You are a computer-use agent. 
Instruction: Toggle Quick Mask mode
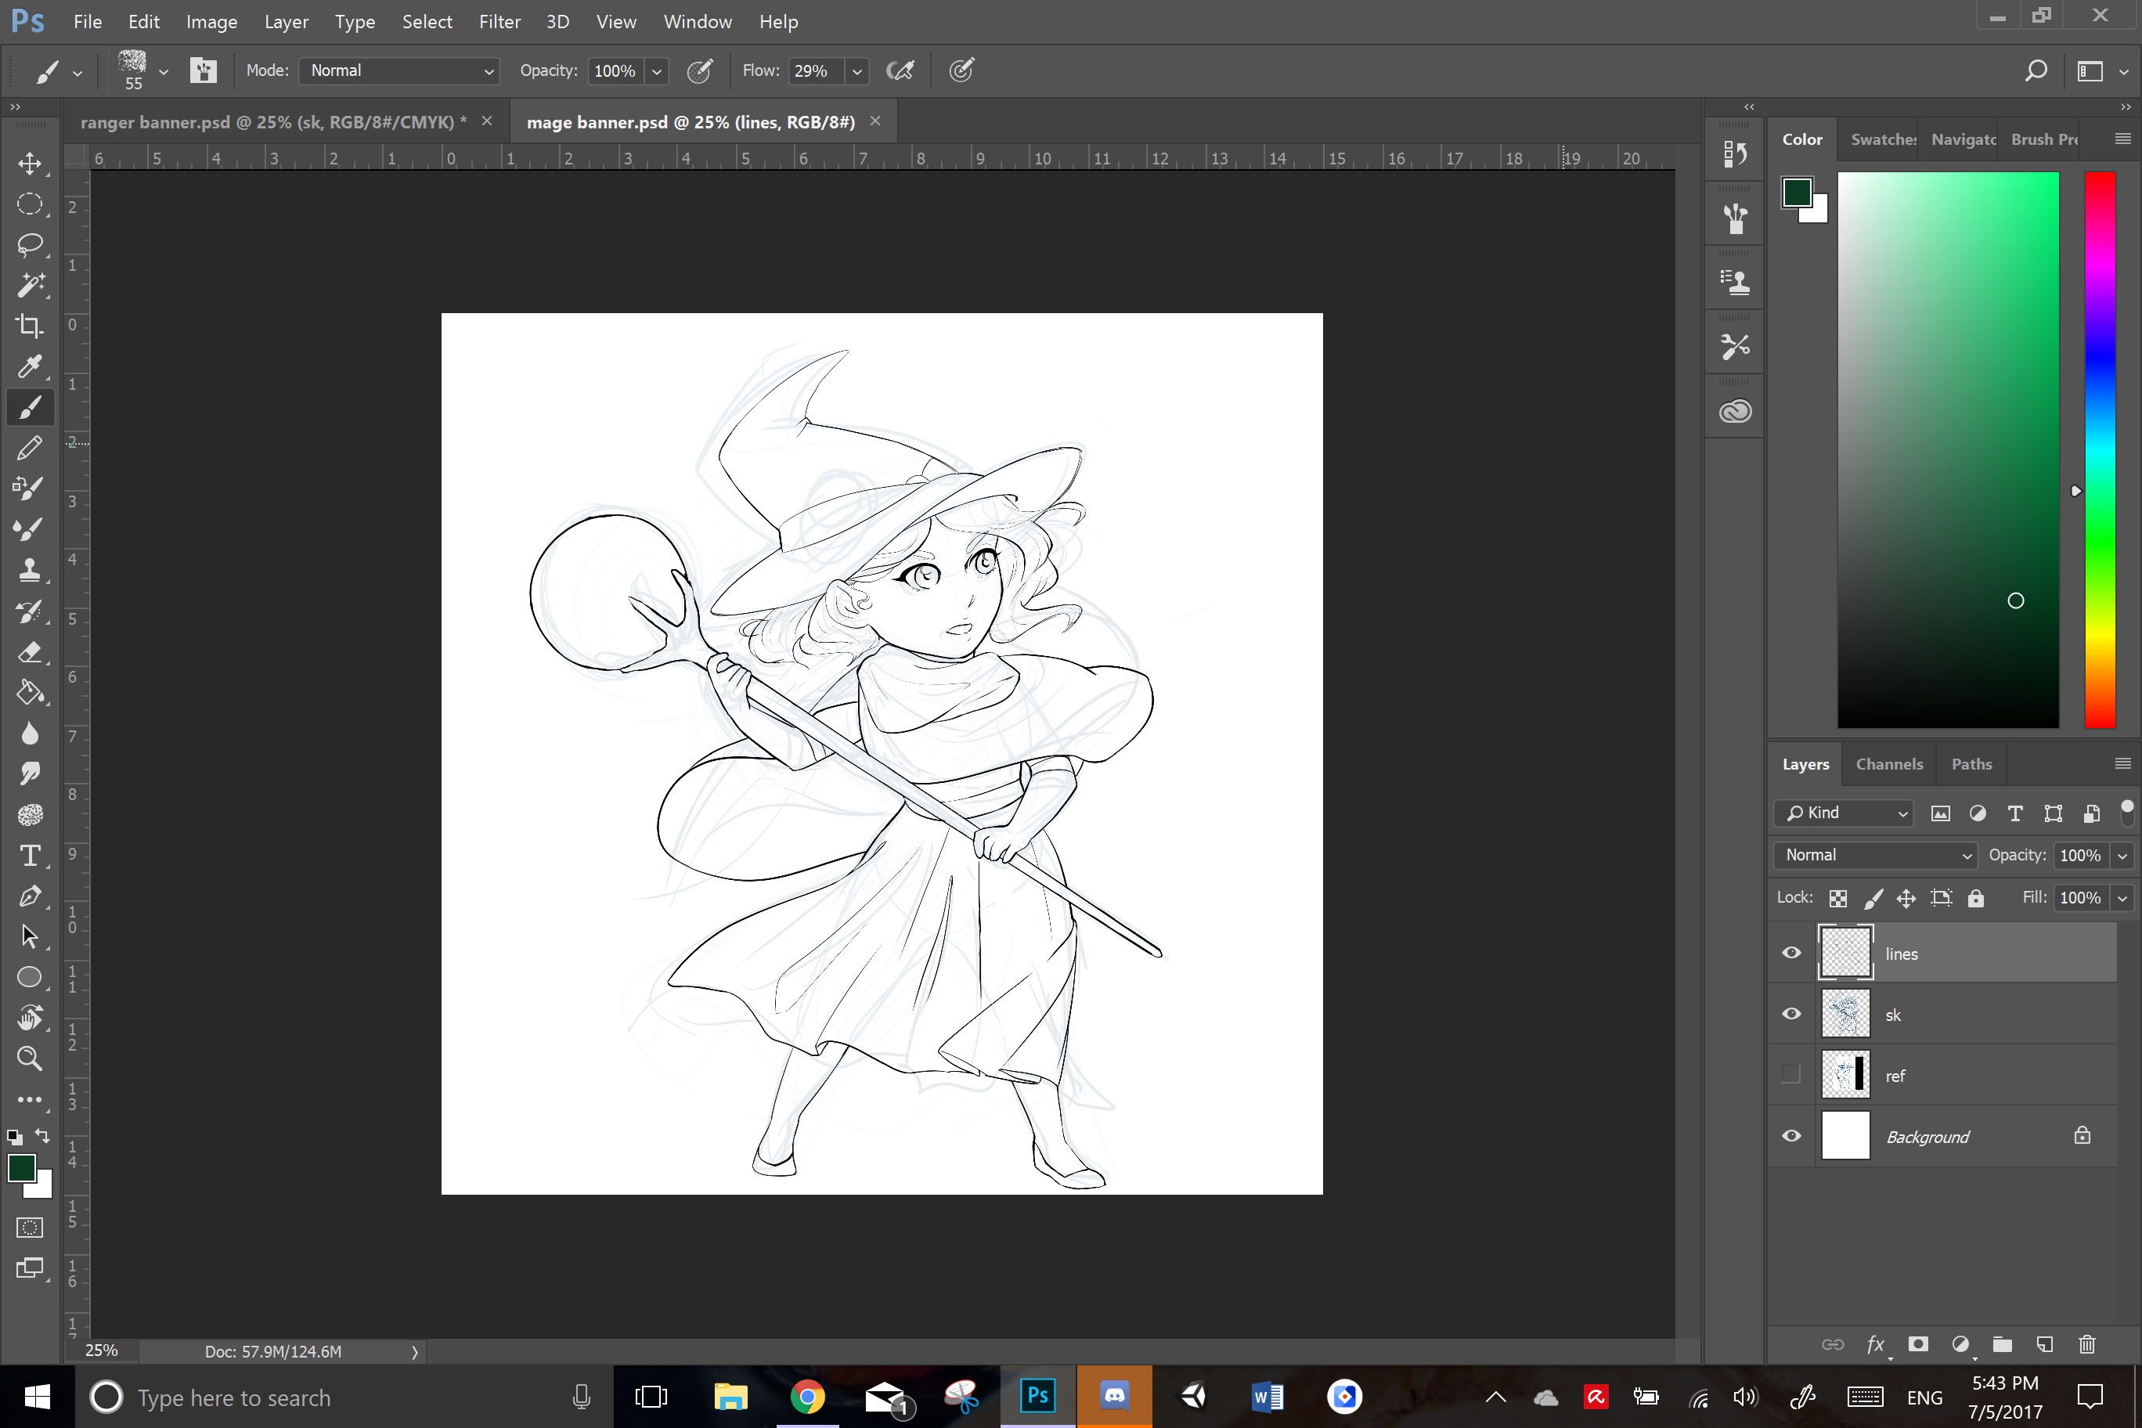(x=29, y=1227)
